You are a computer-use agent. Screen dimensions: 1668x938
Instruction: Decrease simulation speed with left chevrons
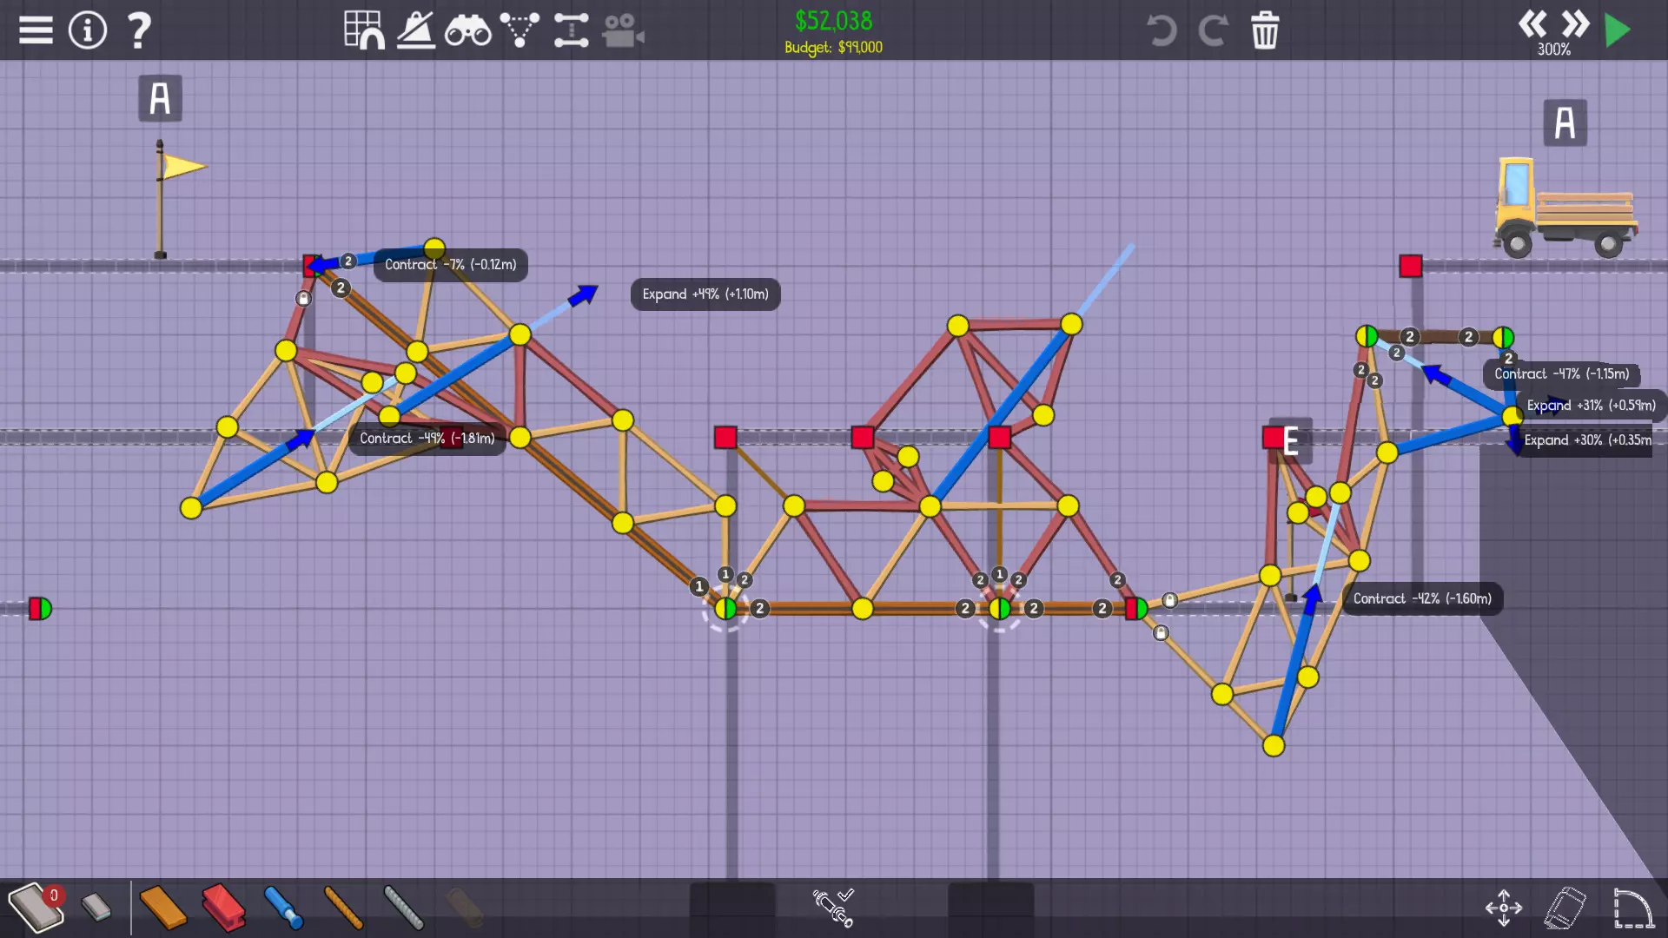coord(1532,23)
